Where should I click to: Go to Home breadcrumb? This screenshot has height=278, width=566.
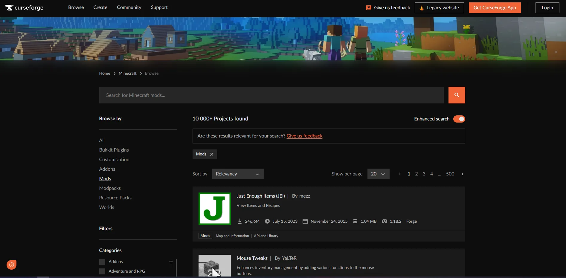coord(105,73)
